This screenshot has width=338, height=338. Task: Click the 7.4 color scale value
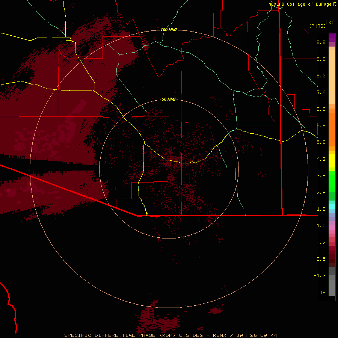pyautogui.click(x=321, y=92)
